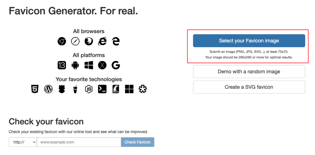The height and width of the screenshot is (155, 315).
Task: Click Select your Favicon image button
Action: (249, 41)
